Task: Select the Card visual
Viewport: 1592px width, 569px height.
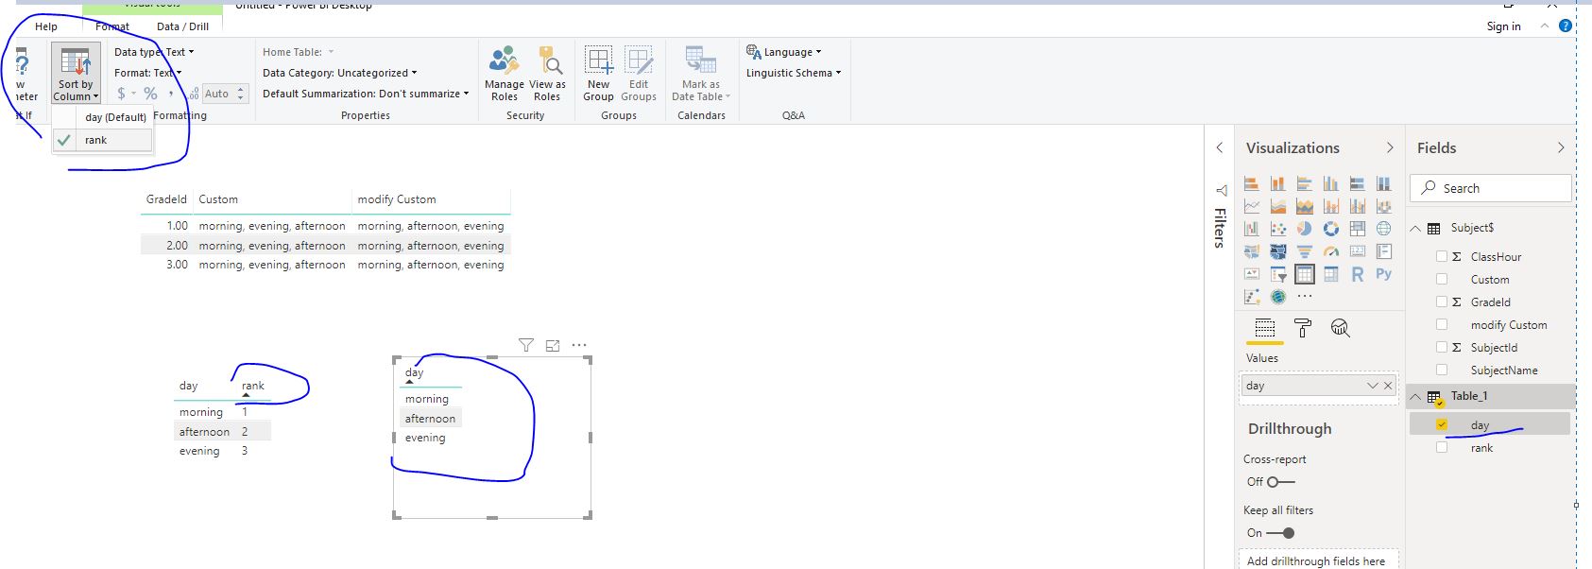Action: pyautogui.click(x=1358, y=251)
